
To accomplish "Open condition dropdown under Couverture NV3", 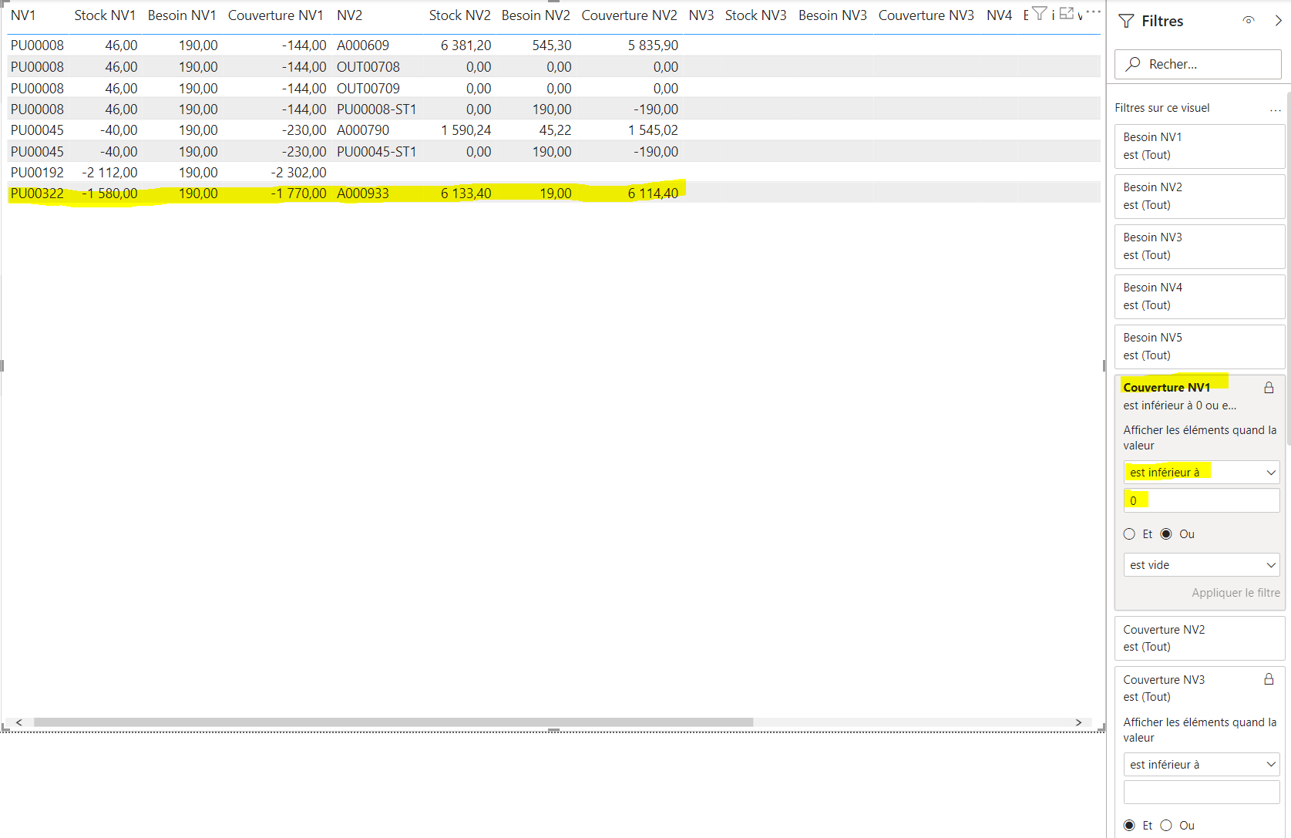I will [x=1202, y=765].
